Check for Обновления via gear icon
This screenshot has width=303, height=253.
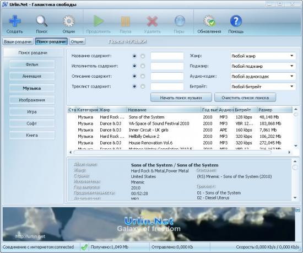tap(209, 21)
